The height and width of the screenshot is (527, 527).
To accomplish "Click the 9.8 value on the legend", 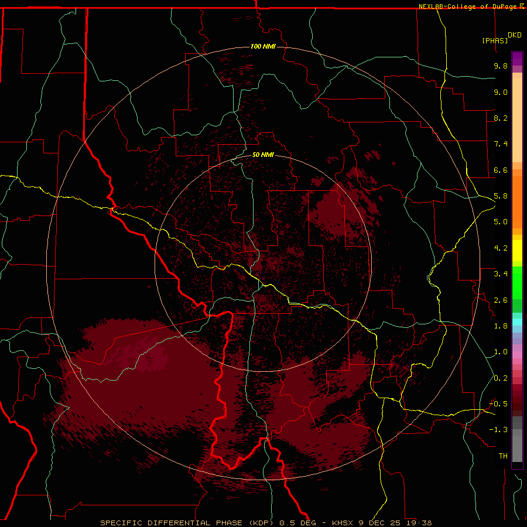I will pos(501,66).
